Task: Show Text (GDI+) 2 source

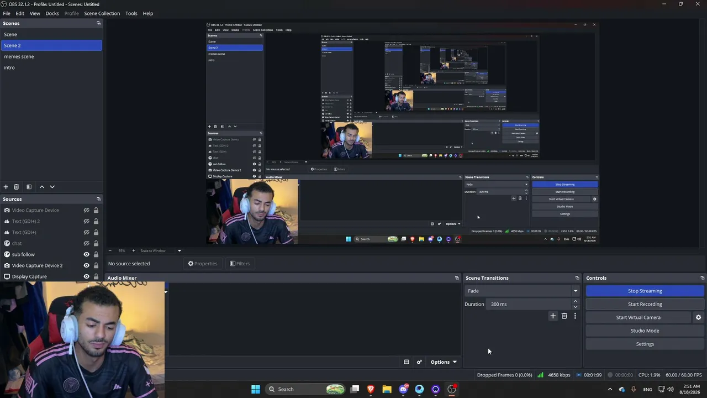Action: pyautogui.click(x=86, y=221)
